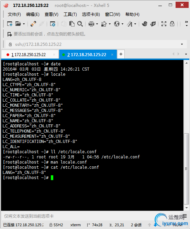Click the add current session arrow icon
190x229 pixels.
point(10,34)
